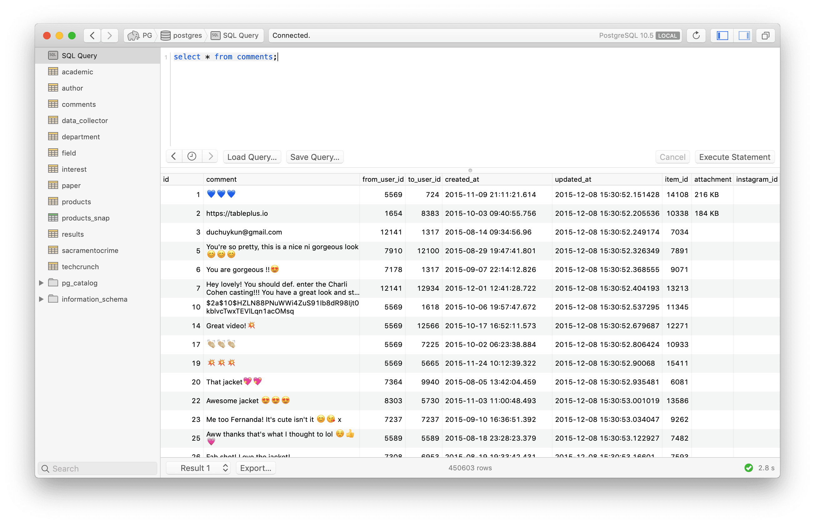Click the from_user_id column header

click(x=382, y=179)
